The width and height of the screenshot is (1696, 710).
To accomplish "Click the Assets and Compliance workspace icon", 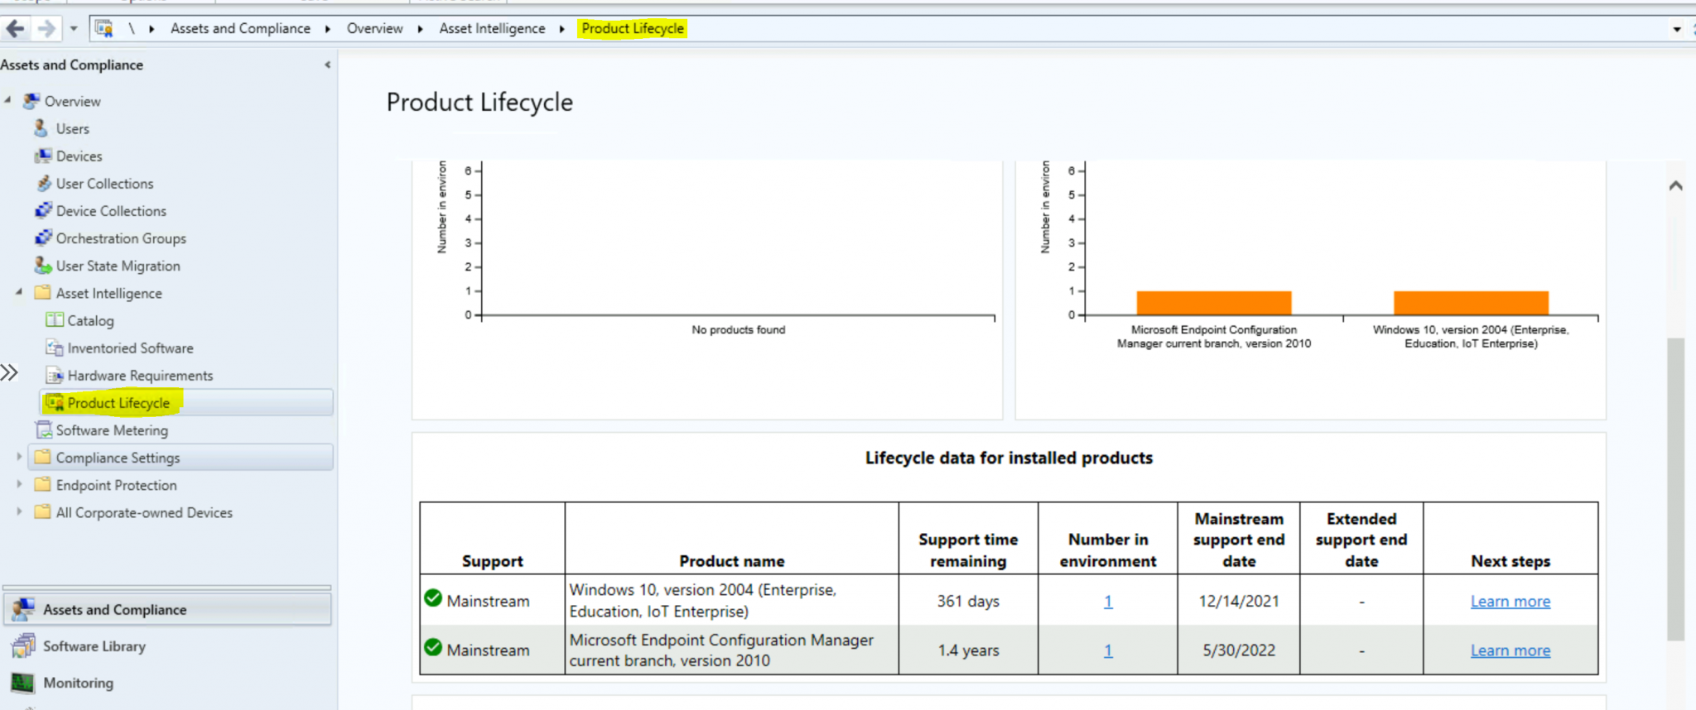I will 23,609.
